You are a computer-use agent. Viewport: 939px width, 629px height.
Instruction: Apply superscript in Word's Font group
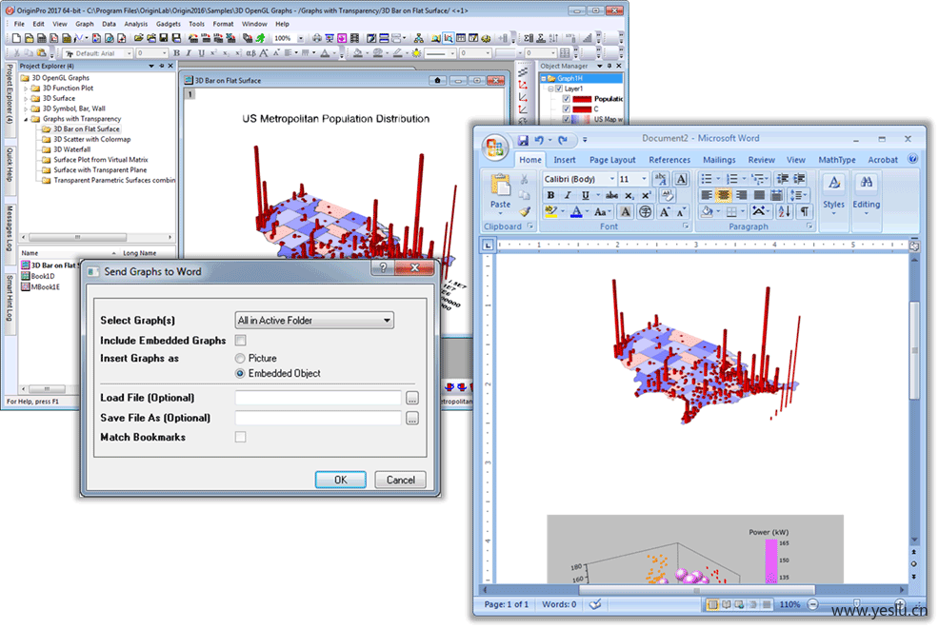646,195
